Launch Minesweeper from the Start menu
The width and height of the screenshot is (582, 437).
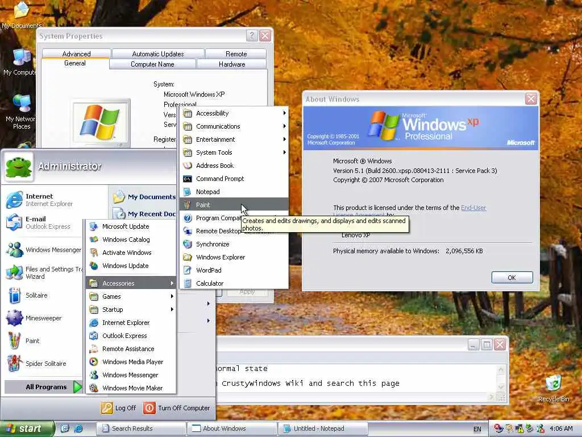(x=43, y=318)
